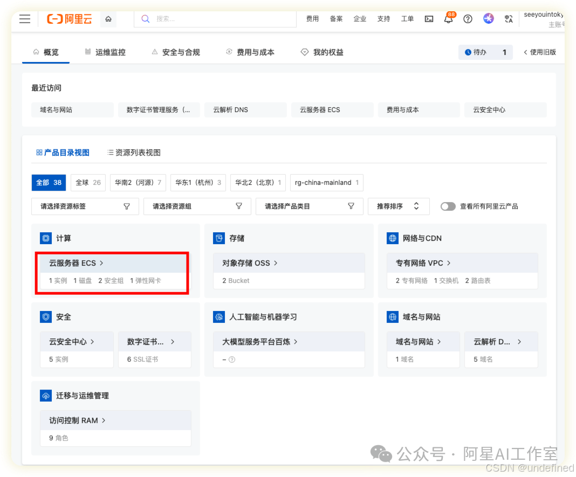Select 产品目录视图 view tab
Image resolution: width=576 pixels, height=477 pixels.
click(x=63, y=153)
